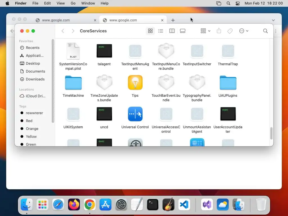Open Desktop in Finder sidebar

(x=33, y=63)
